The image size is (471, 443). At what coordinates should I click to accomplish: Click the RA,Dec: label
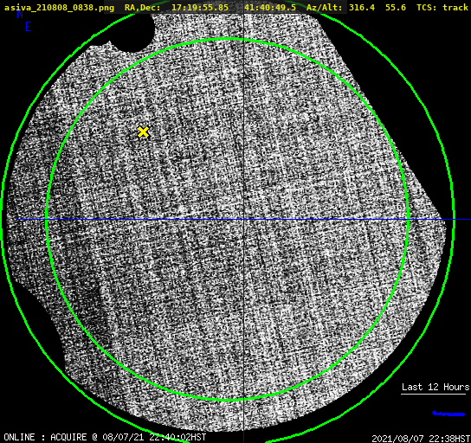(x=143, y=8)
